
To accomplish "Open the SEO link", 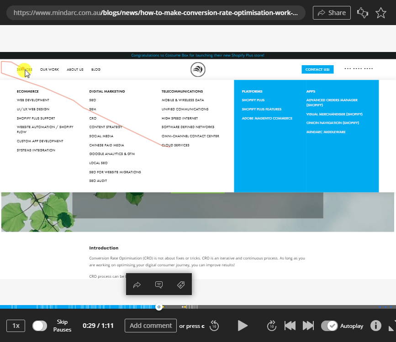I will [x=92, y=100].
